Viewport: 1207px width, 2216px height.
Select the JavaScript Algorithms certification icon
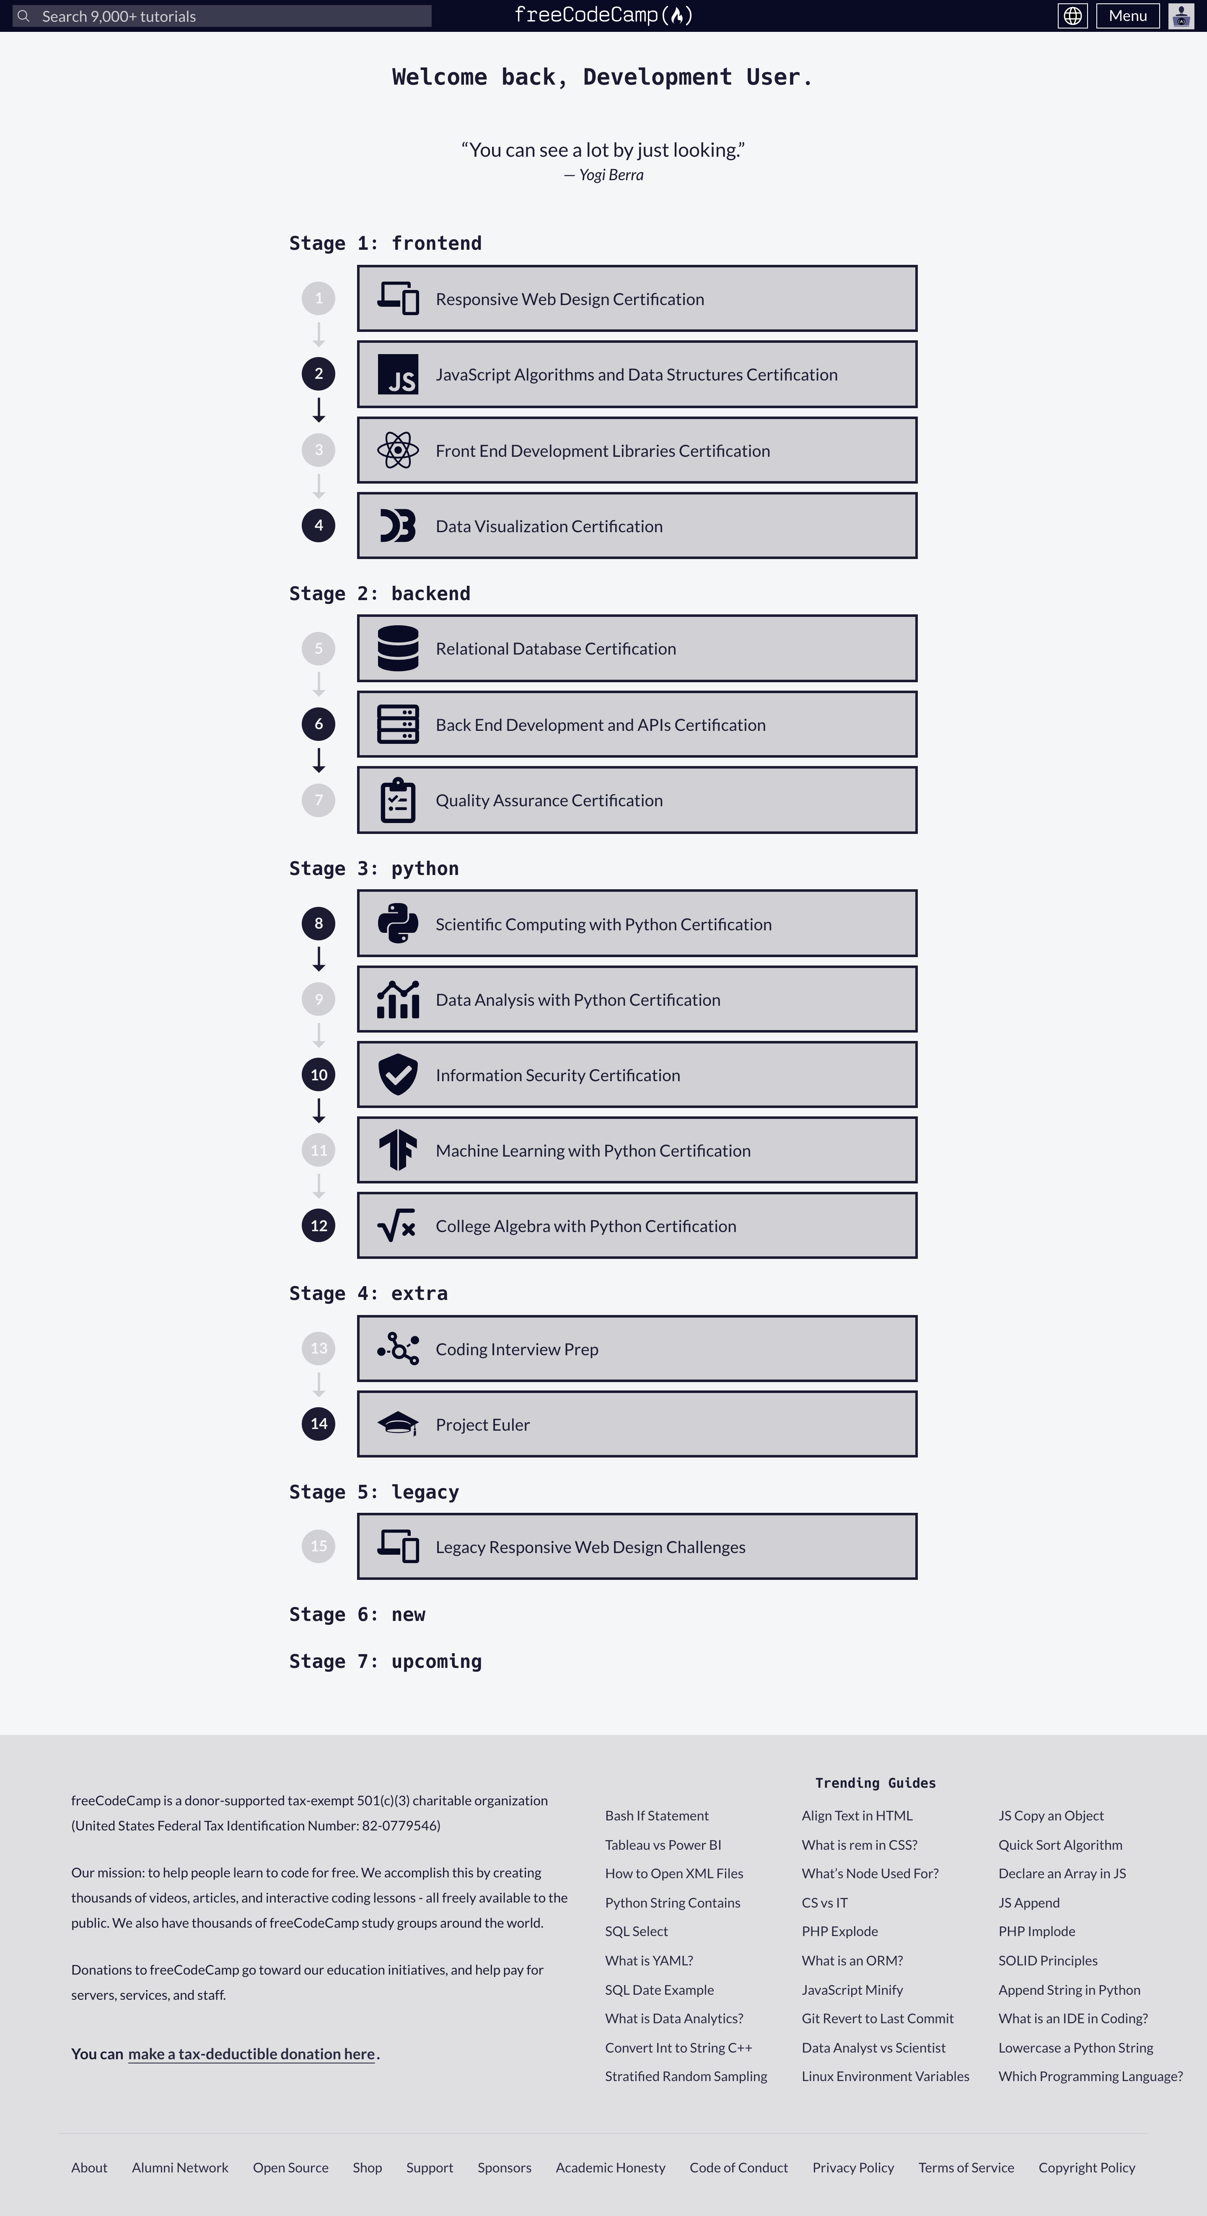pyautogui.click(x=398, y=373)
